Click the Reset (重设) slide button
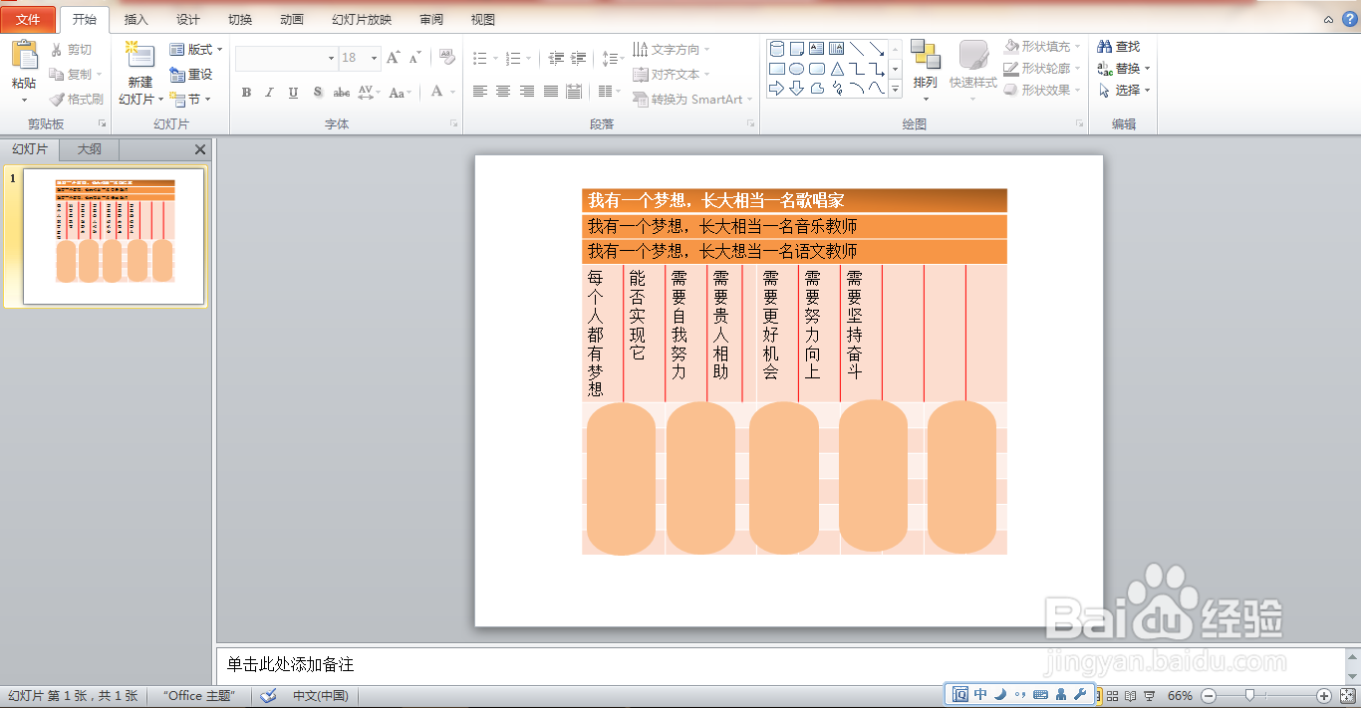This screenshot has width=1361, height=708. [x=191, y=75]
